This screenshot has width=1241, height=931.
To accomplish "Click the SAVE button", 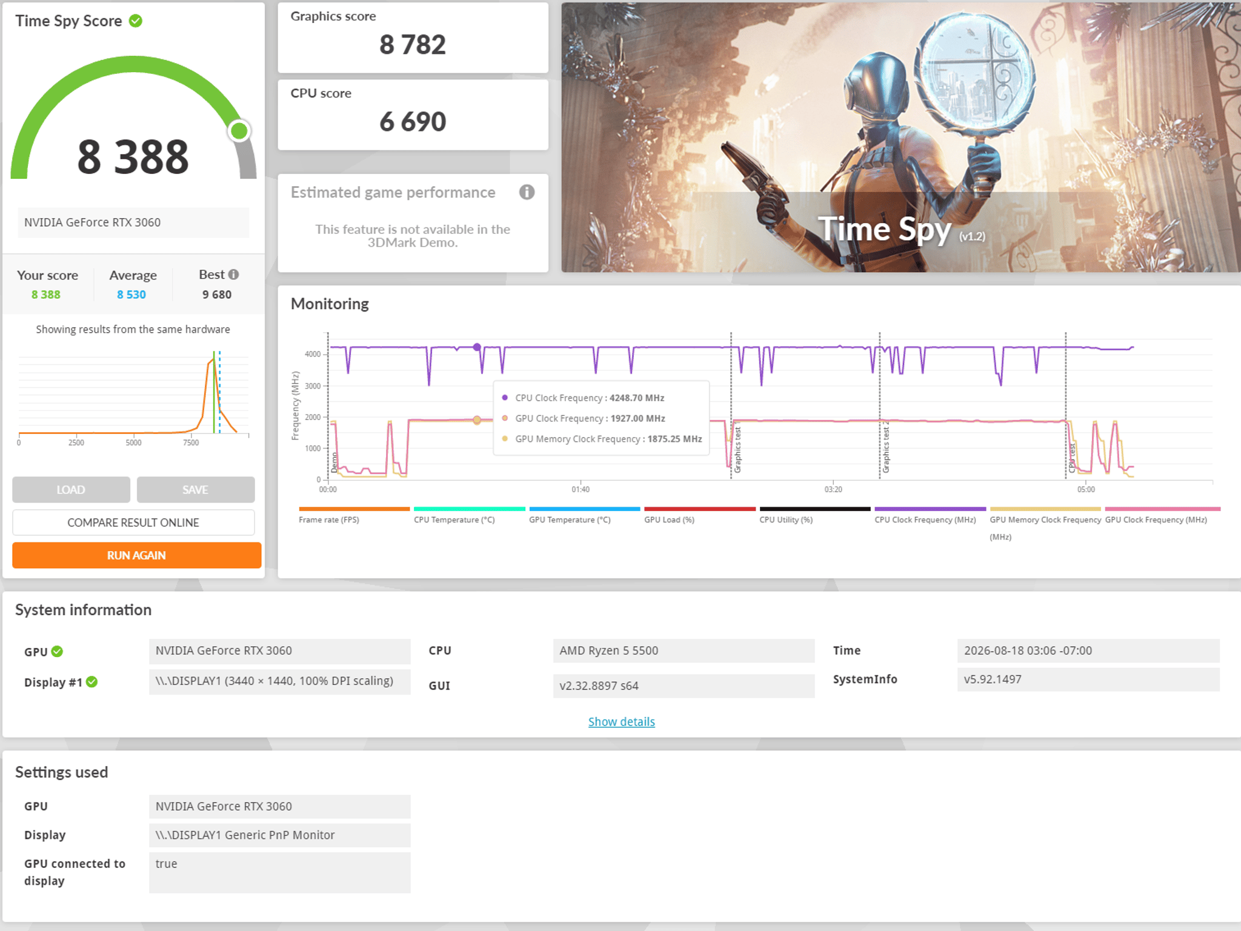I will click(195, 490).
